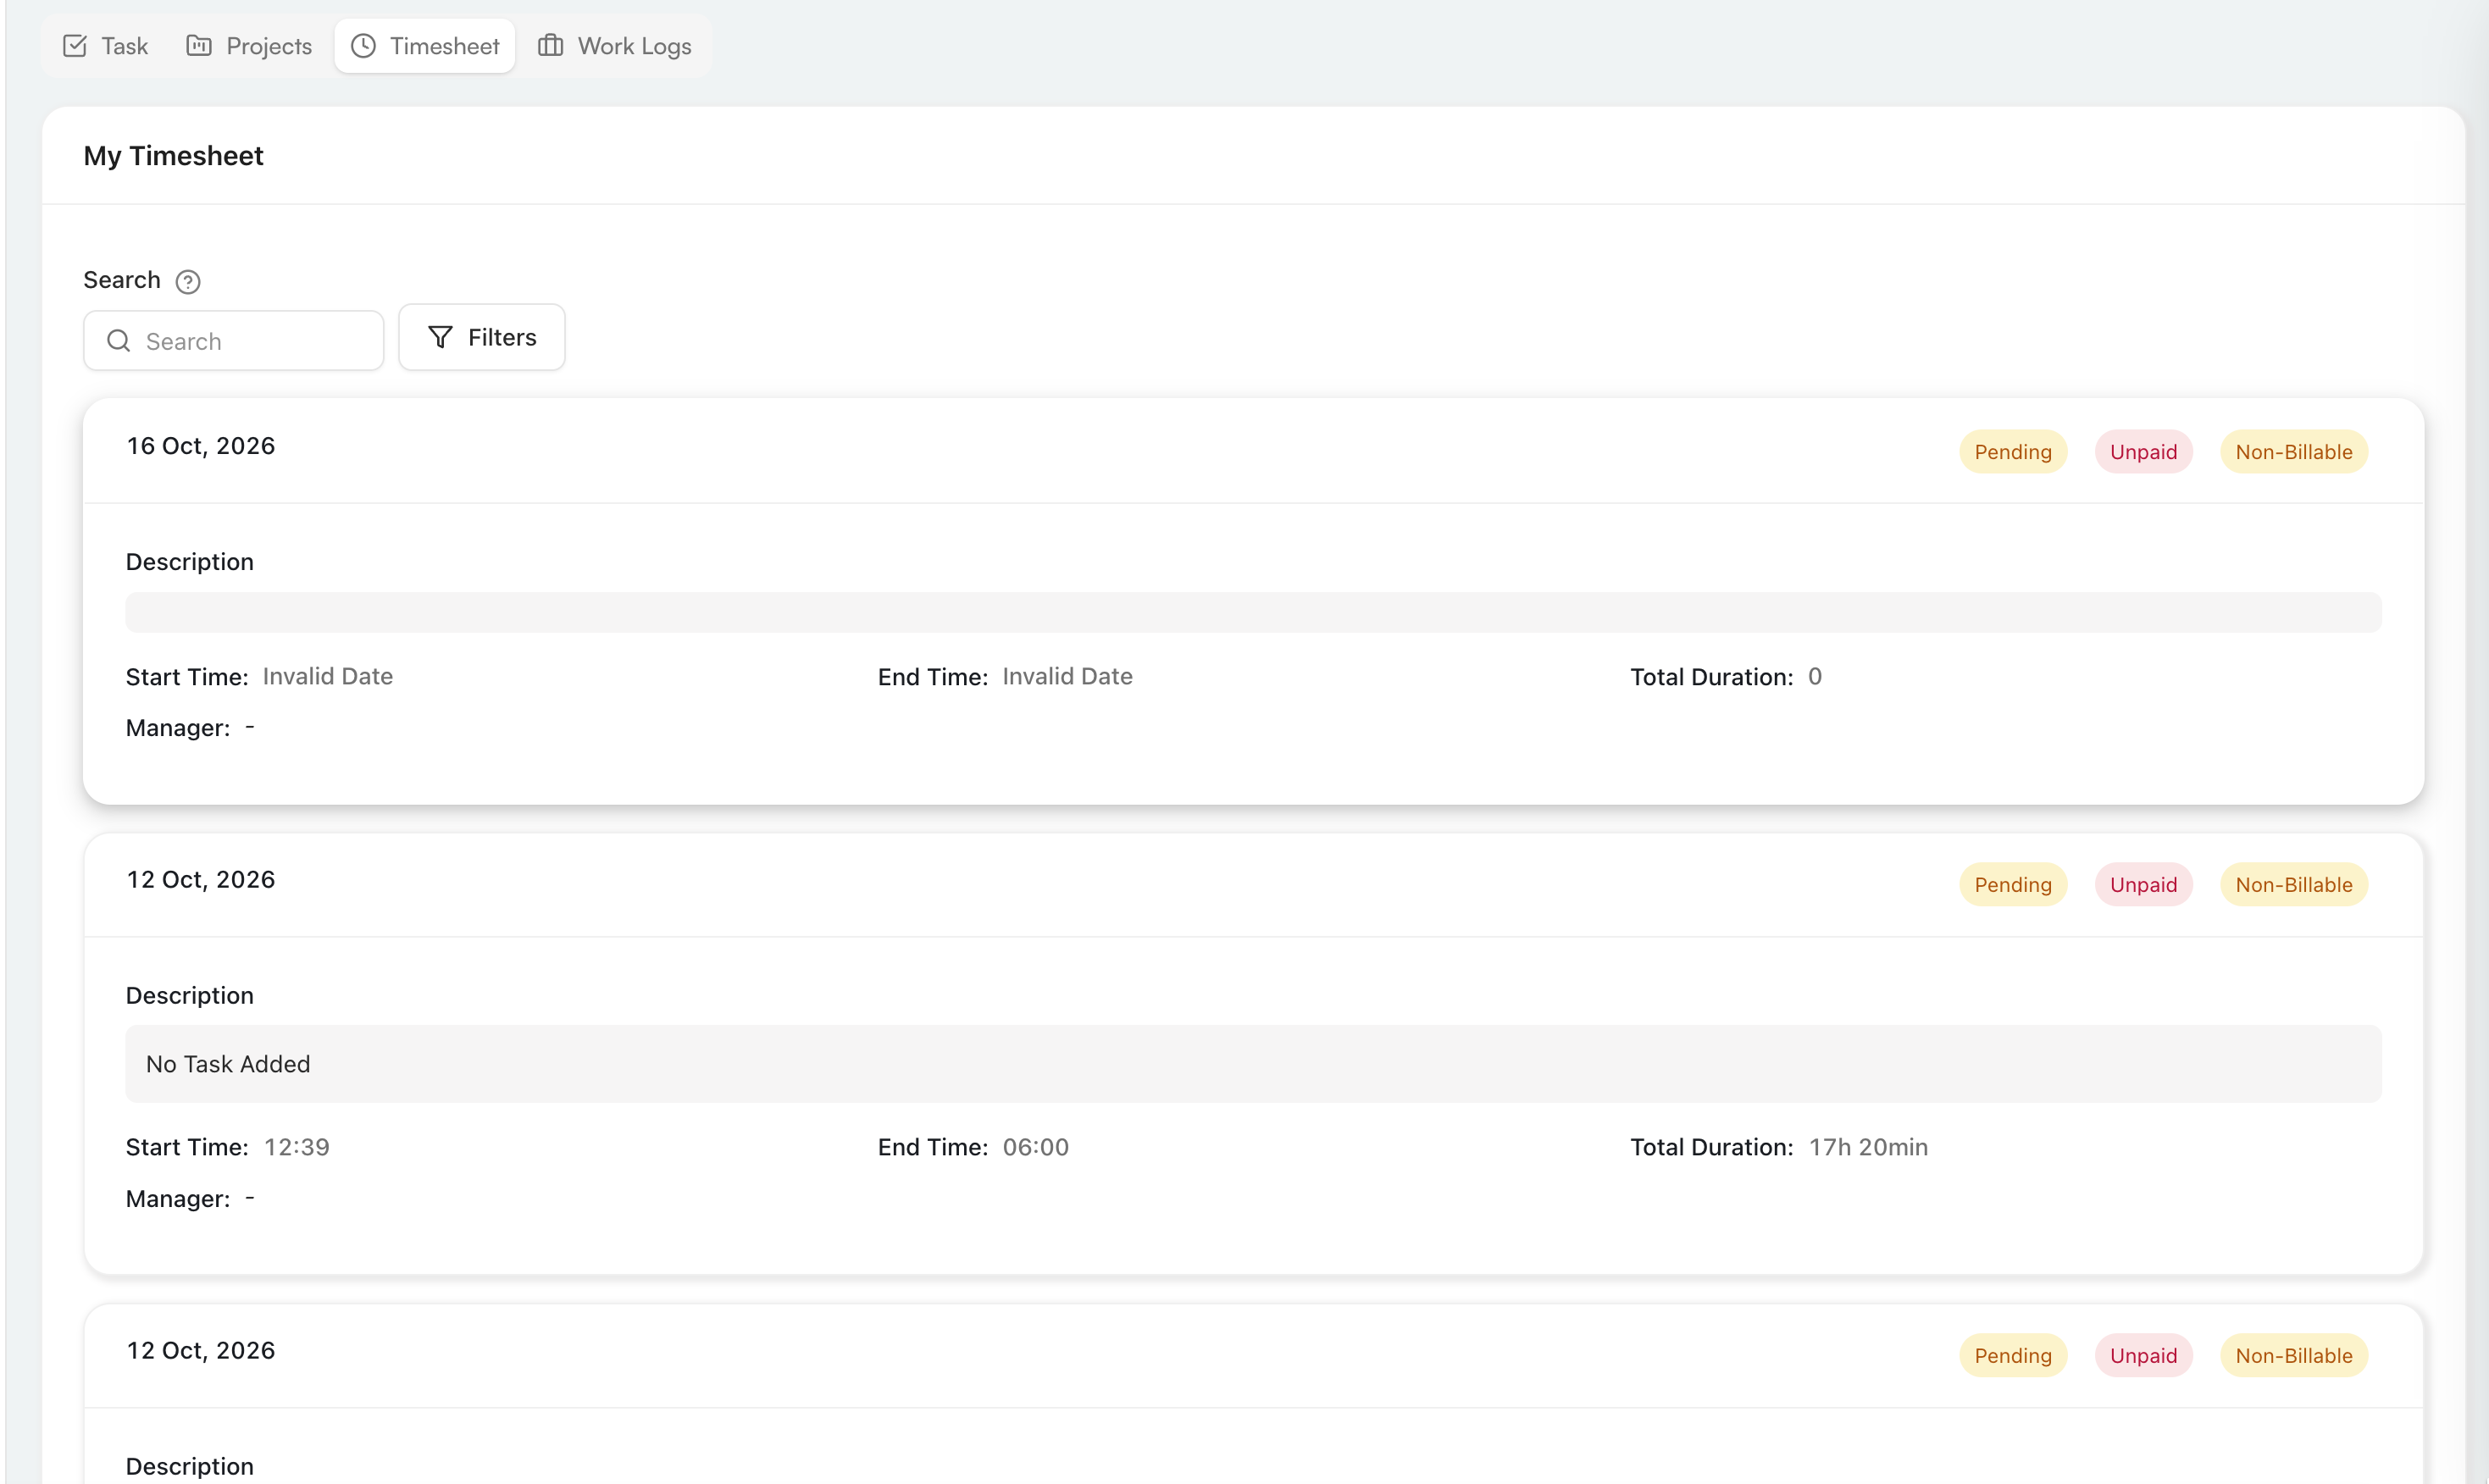Click the magnifier icon in the search box
Image resolution: width=2489 pixels, height=1484 pixels.
click(119, 341)
